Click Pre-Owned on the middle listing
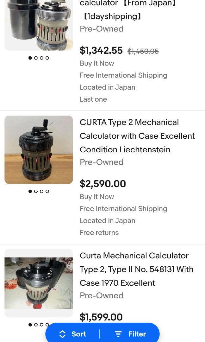This screenshot has height=342, width=205. pos(101,162)
